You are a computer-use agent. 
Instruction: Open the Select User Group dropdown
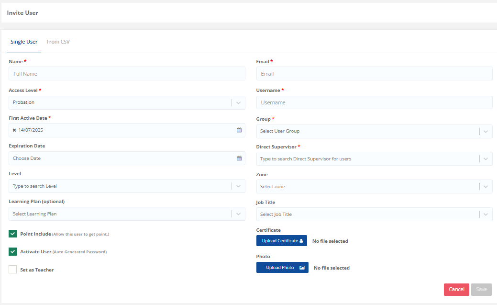(x=375, y=131)
